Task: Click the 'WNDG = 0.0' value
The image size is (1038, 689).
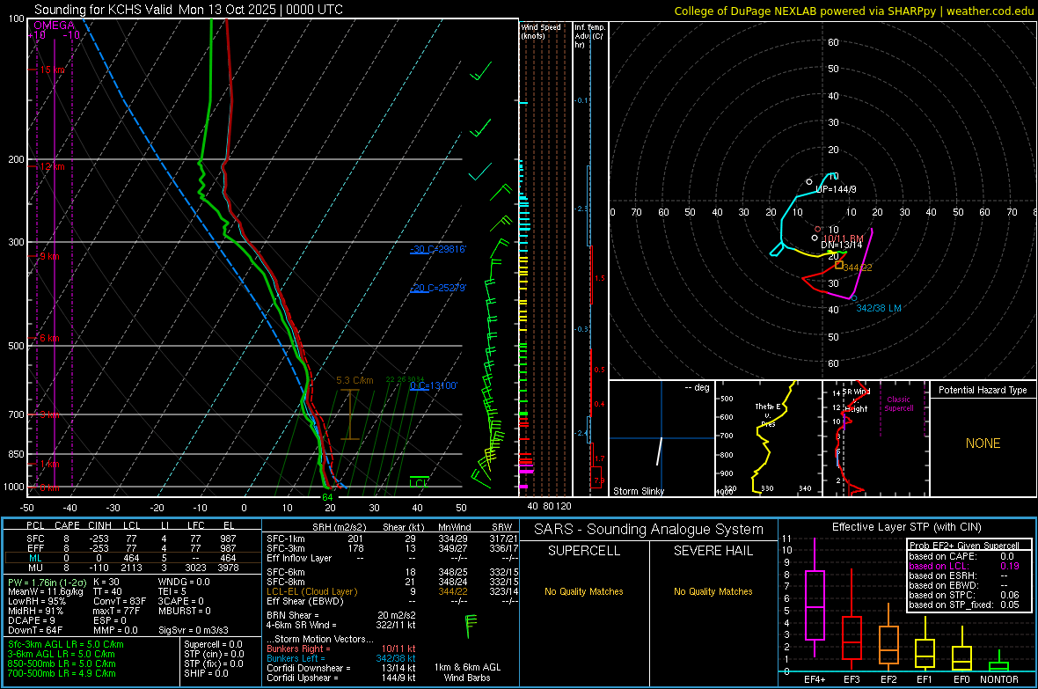Action: pyautogui.click(x=183, y=582)
